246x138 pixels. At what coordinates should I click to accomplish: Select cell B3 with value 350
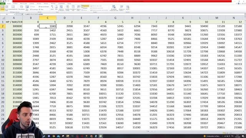pyautogui.click(x=31, y=30)
